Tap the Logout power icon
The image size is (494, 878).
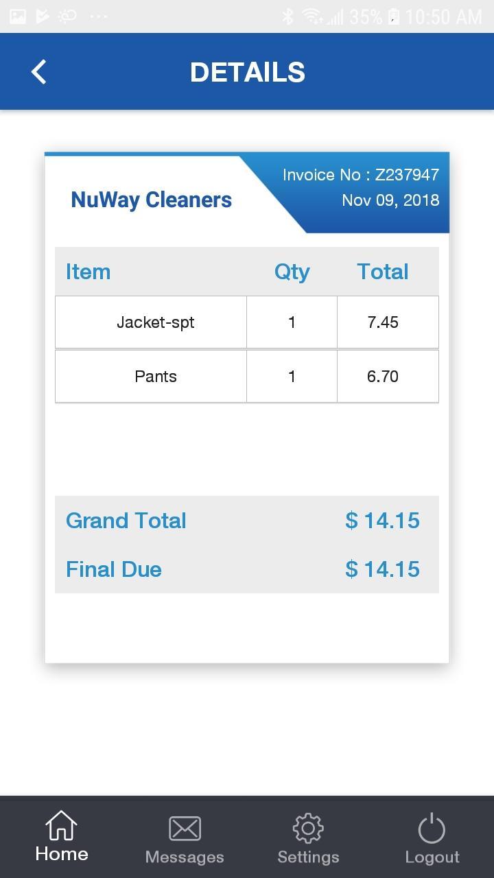click(432, 829)
